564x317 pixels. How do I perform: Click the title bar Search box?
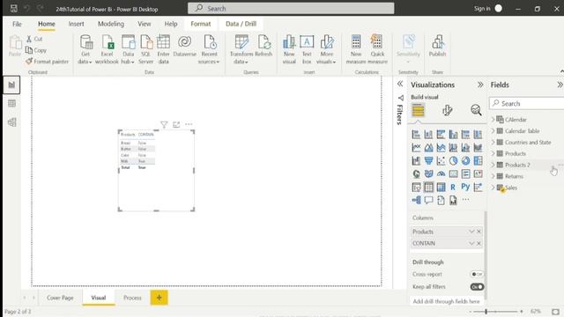click(291, 8)
